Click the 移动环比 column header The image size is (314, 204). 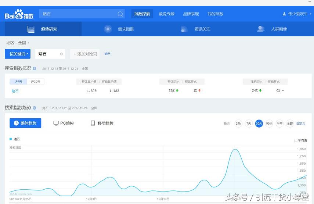click(274, 82)
